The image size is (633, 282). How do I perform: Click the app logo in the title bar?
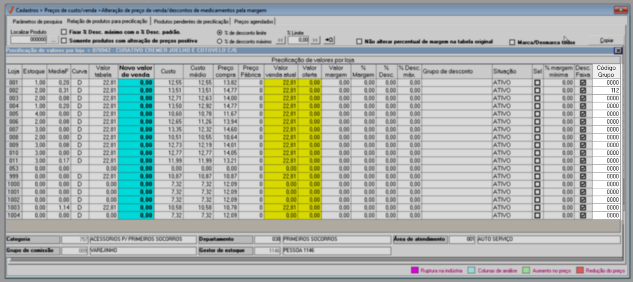pos(11,10)
